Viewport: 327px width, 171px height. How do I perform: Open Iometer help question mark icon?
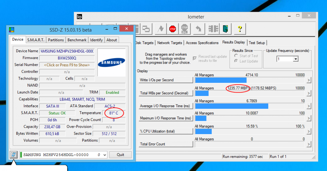[240, 29]
